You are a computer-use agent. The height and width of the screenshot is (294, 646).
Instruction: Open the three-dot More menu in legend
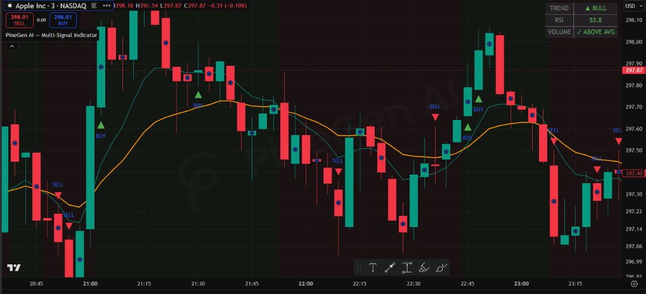point(107,6)
